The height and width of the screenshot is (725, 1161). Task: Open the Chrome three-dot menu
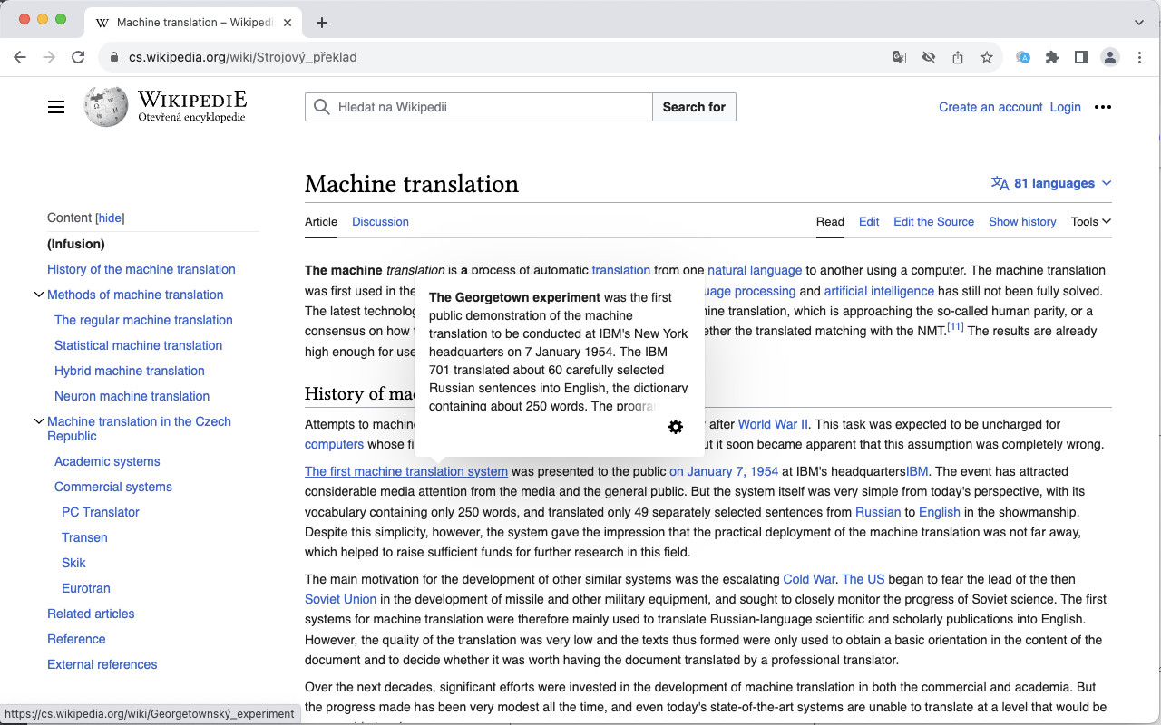pyautogui.click(x=1139, y=56)
